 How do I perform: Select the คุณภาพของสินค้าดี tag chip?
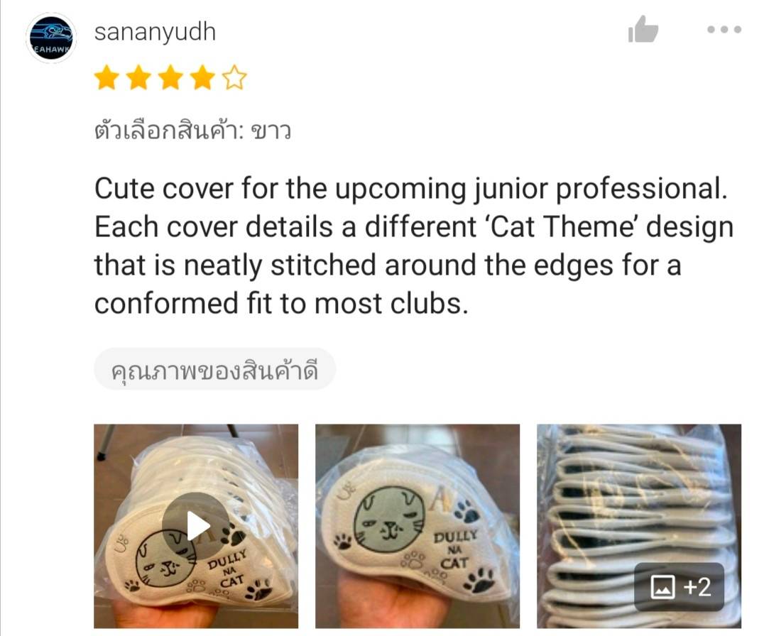[x=215, y=369]
